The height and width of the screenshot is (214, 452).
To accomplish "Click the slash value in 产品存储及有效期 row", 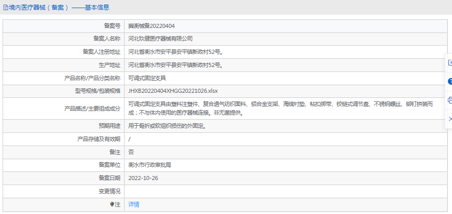I will coord(130,139).
